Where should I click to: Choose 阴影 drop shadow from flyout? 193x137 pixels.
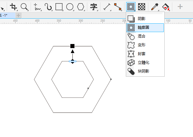click(145, 19)
